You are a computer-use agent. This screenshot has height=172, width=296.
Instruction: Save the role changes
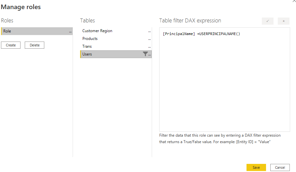(x=256, y=167)
